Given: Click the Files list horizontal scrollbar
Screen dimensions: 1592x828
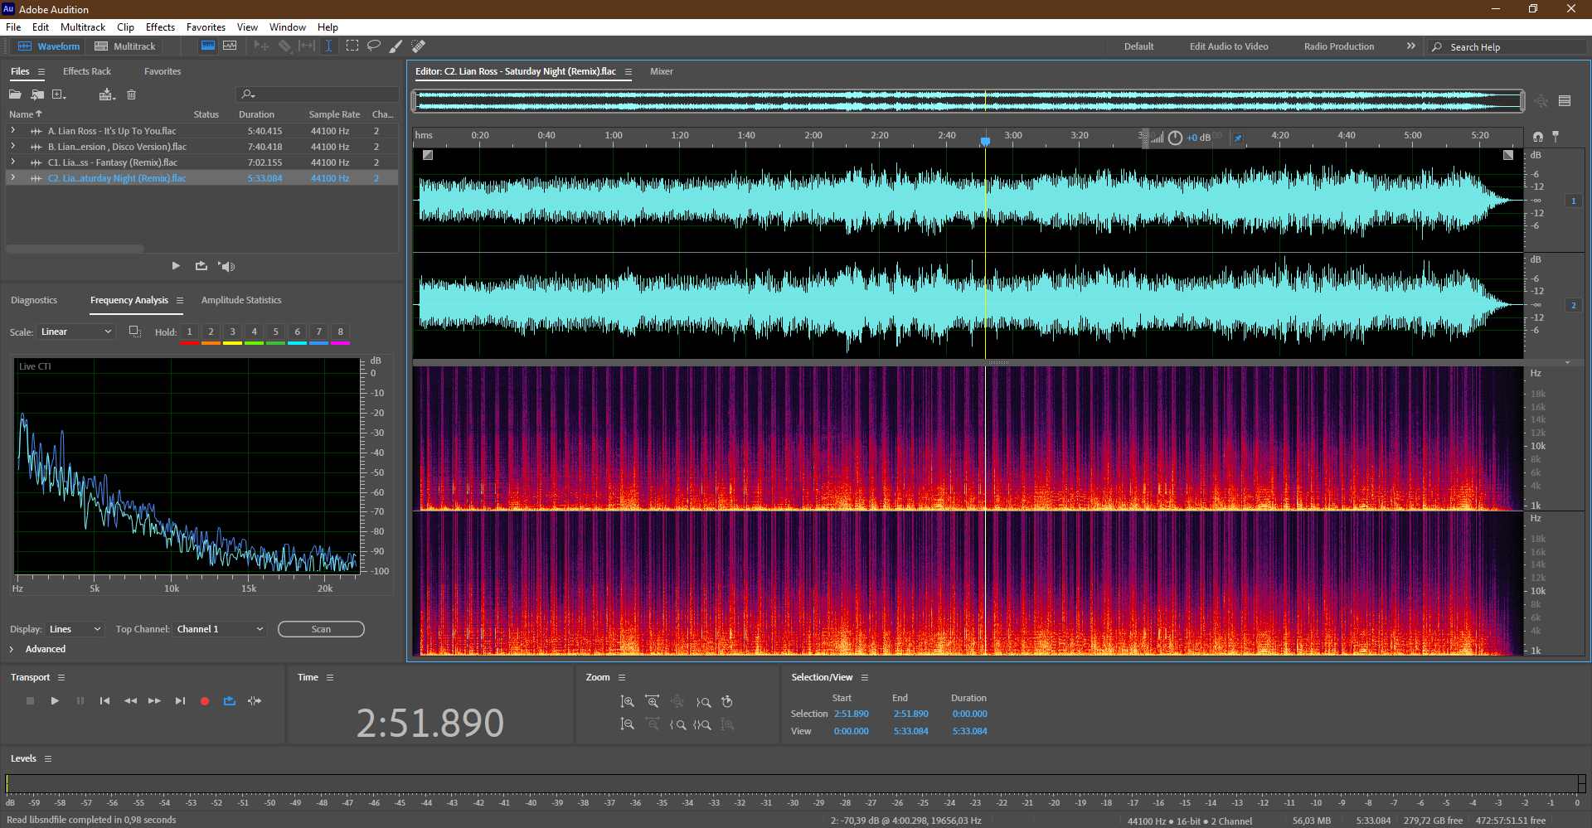Looking at the screenshot, I should 75,248.
